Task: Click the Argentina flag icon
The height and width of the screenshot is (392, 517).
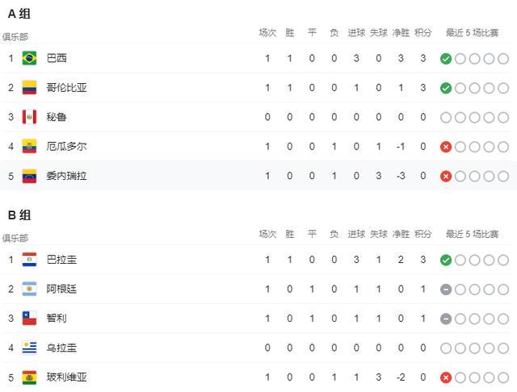Action: (29, 289)
